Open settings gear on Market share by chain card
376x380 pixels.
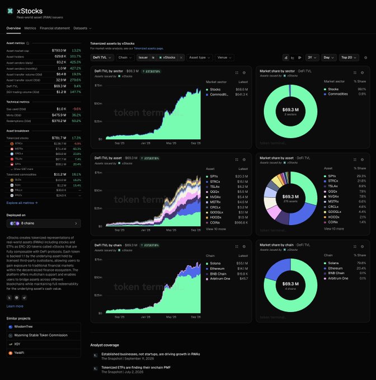362,246
